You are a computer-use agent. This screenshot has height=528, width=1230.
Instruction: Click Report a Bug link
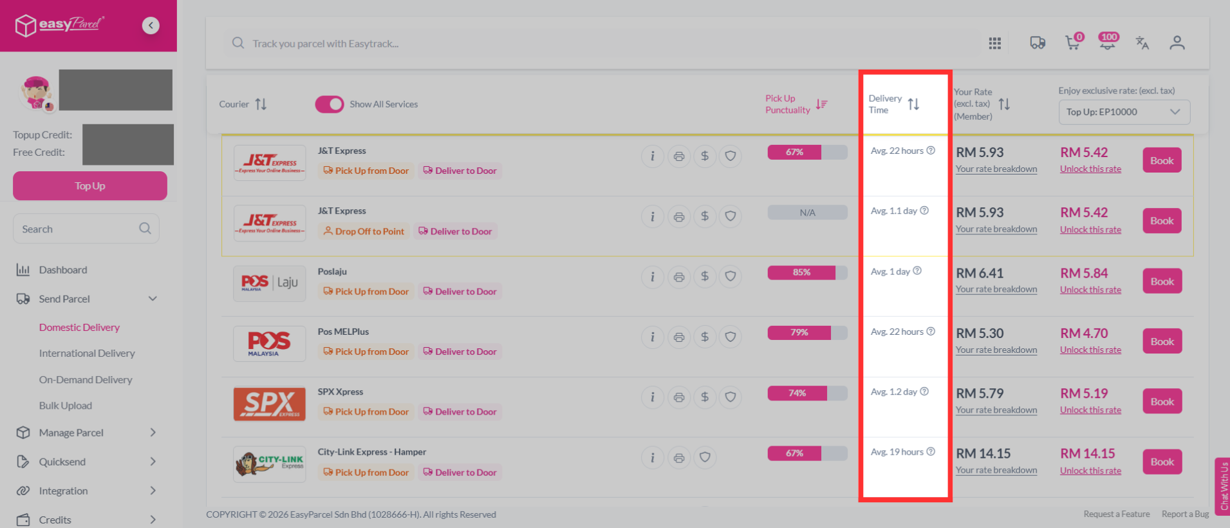tap(1185, 514)
